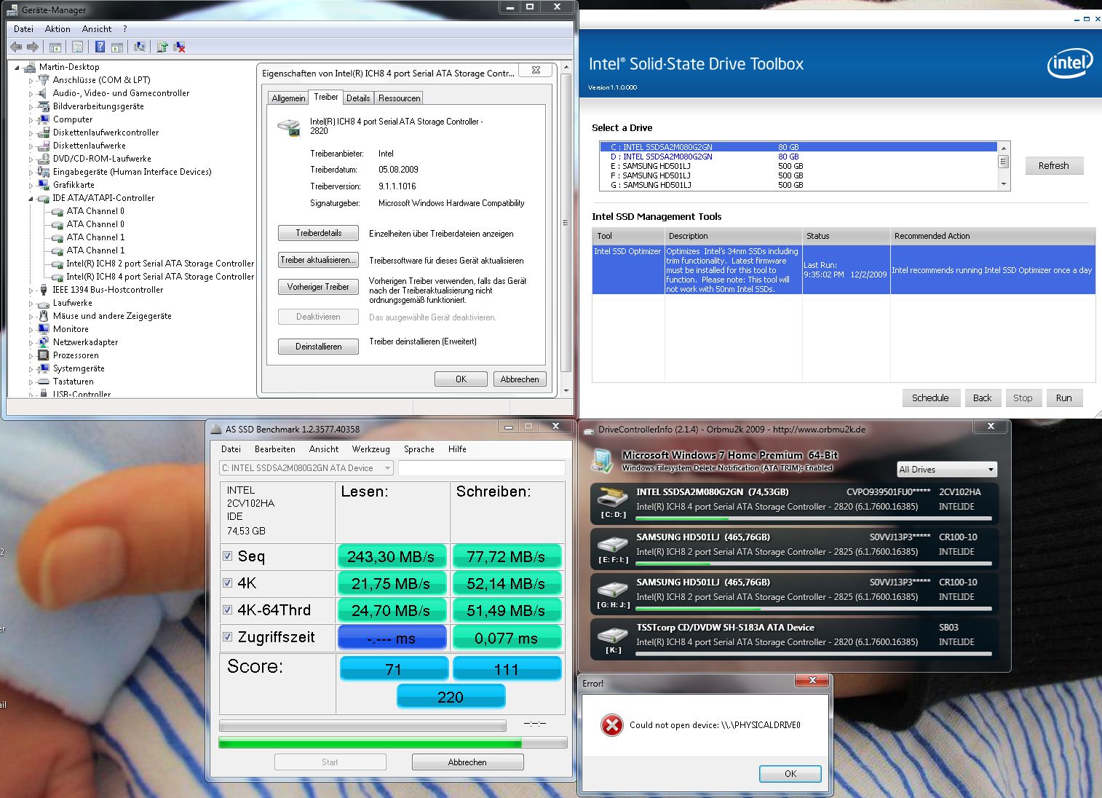Select DVD/CD-ROM-Laufwerke disc icon
Viewport: 1102px width, 798px height.
click(x=44, y=159)
